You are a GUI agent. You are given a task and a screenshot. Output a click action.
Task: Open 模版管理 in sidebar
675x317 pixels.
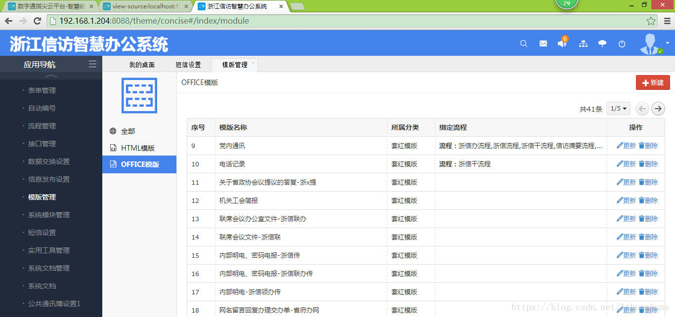tap(42, 197)
